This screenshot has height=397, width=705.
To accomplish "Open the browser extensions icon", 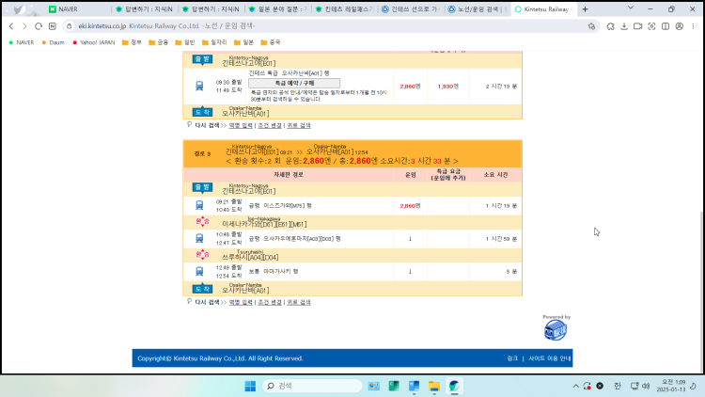I will [x=610, y=26].
